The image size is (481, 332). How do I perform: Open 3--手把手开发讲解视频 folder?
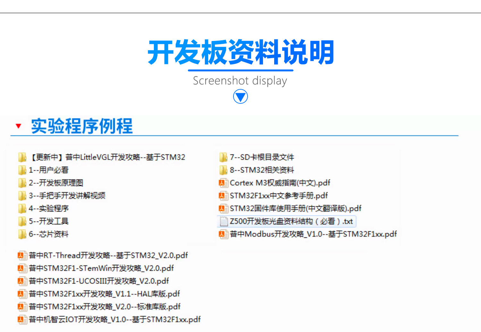[x=67, y=196]
